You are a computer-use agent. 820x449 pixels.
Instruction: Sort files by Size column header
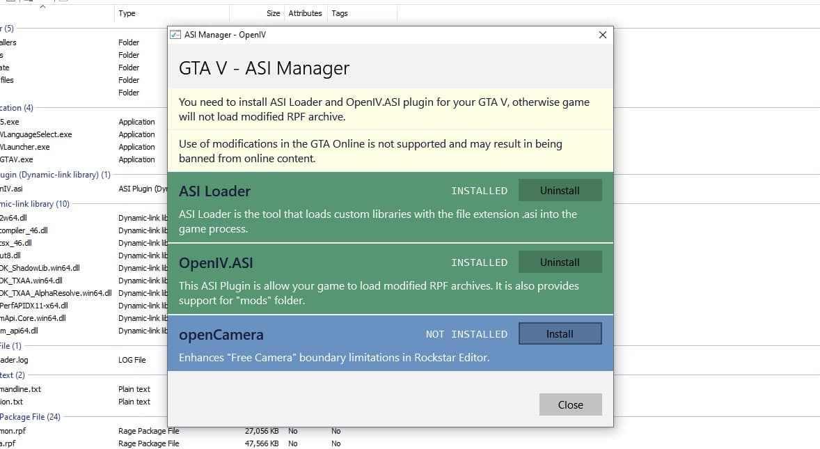click(x=273, y=13)
